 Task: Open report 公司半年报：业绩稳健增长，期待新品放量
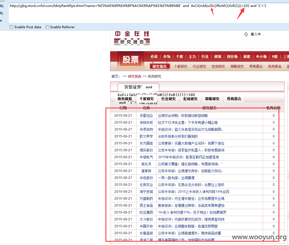189,233
